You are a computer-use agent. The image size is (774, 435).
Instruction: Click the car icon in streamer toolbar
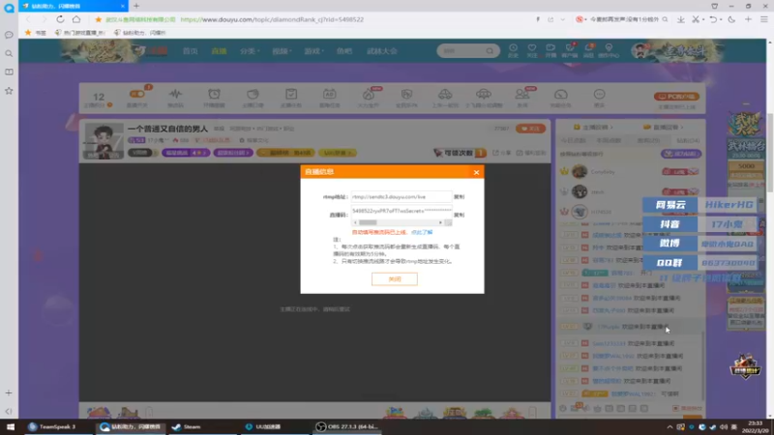445,94
